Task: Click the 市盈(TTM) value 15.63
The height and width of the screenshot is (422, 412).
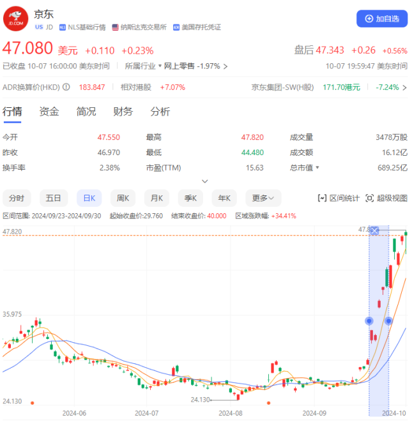Action: tap(254, 168)
